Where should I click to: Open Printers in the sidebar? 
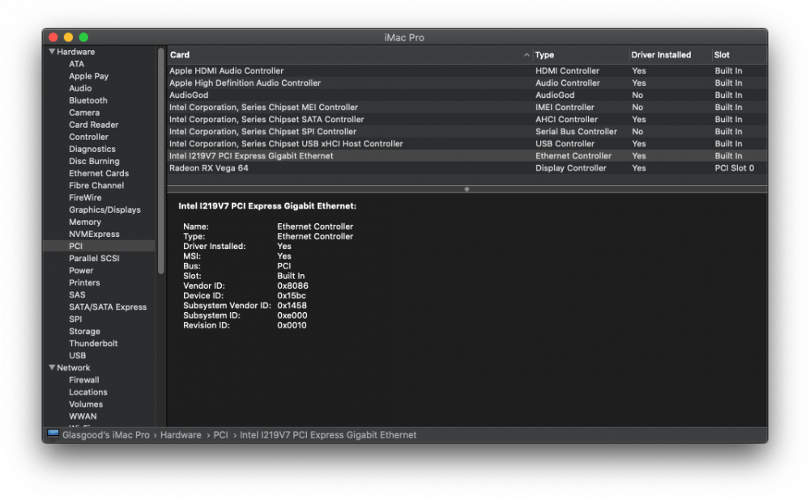84,282
